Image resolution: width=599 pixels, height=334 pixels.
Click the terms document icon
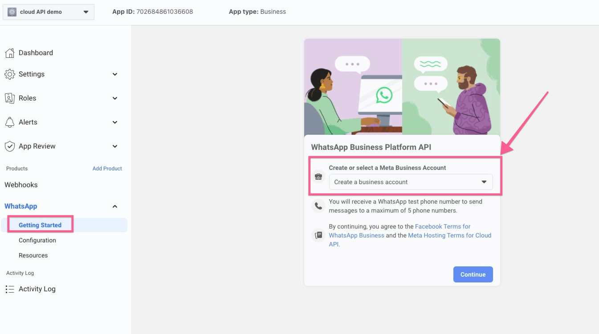pos(318,235)
